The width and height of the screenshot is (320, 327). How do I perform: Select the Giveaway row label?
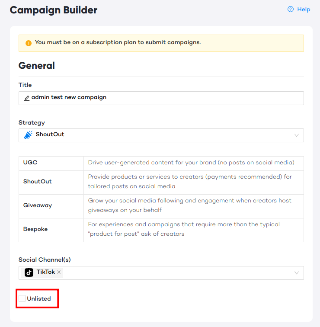click(x=38, y=205)
